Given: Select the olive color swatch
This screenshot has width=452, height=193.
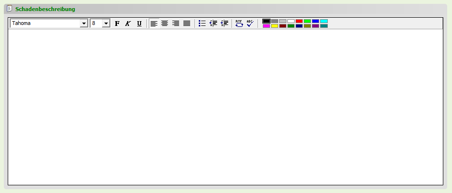Looking at the screenshot, I should click(307, 26).
